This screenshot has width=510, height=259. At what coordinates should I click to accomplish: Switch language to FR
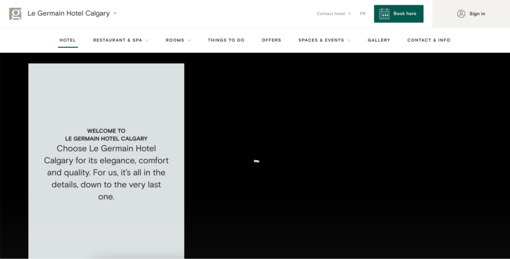click(363, 13)
